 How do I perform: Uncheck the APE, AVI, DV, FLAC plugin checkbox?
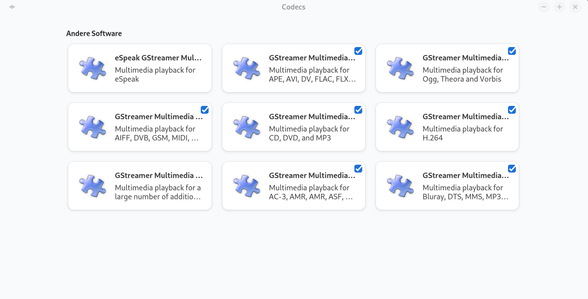(x=358, y=51)
